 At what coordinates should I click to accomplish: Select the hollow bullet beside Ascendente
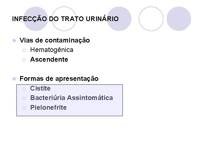click(x=24, y=60)
